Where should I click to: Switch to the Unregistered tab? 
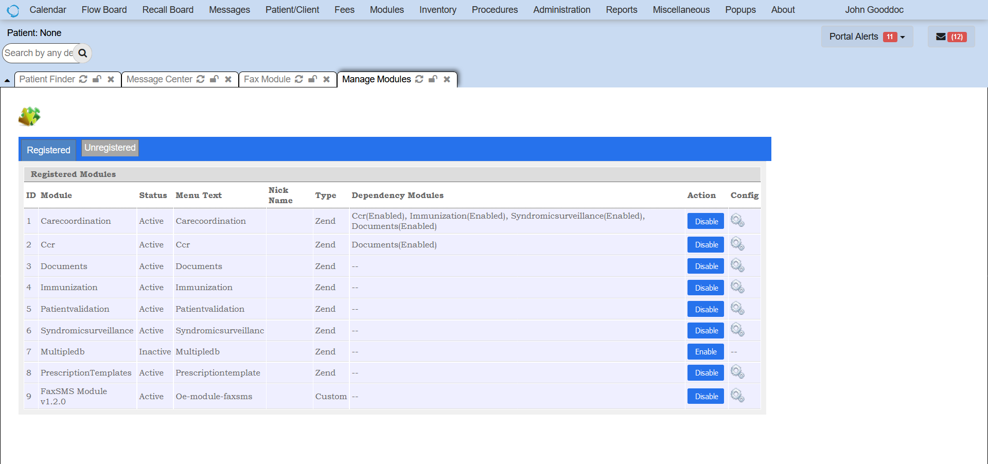click(x=110, y=148)
